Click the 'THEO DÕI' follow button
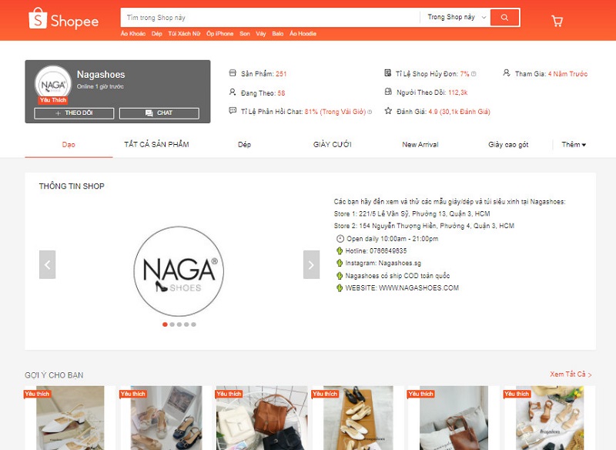The height and width of the screenshot is (450, 616). [74, 113]
